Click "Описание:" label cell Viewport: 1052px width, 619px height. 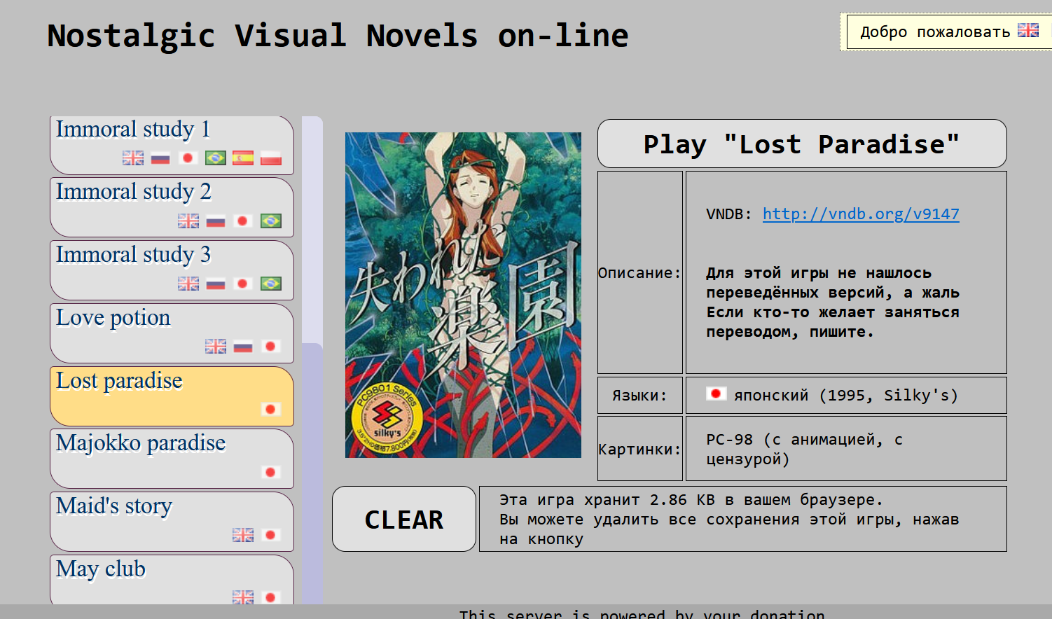click(x=639, y=272)
